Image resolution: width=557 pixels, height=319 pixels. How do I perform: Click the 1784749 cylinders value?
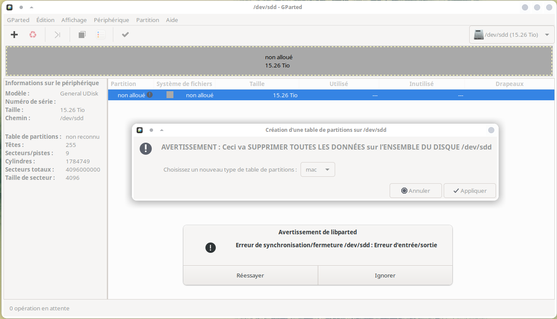pyautogui.click(x=78, y=161)
